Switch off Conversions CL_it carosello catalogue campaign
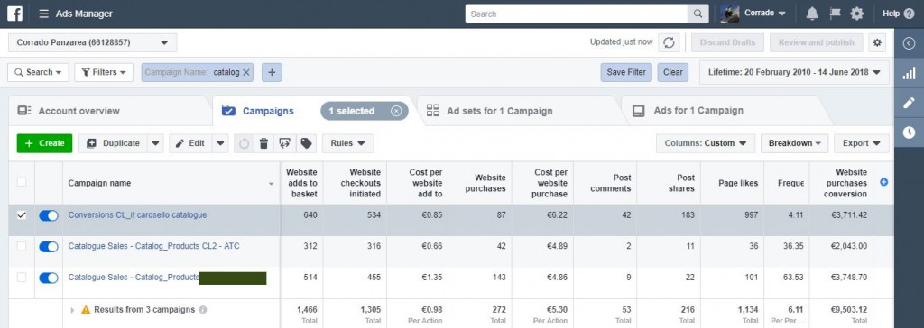924x328 pixels. coord(49,215)
